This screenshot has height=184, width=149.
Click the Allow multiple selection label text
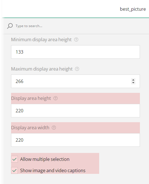pos(45,159)
